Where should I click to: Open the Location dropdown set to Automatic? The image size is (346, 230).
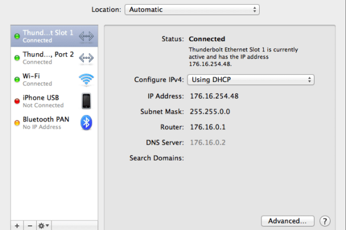click(x=192, y=9)
